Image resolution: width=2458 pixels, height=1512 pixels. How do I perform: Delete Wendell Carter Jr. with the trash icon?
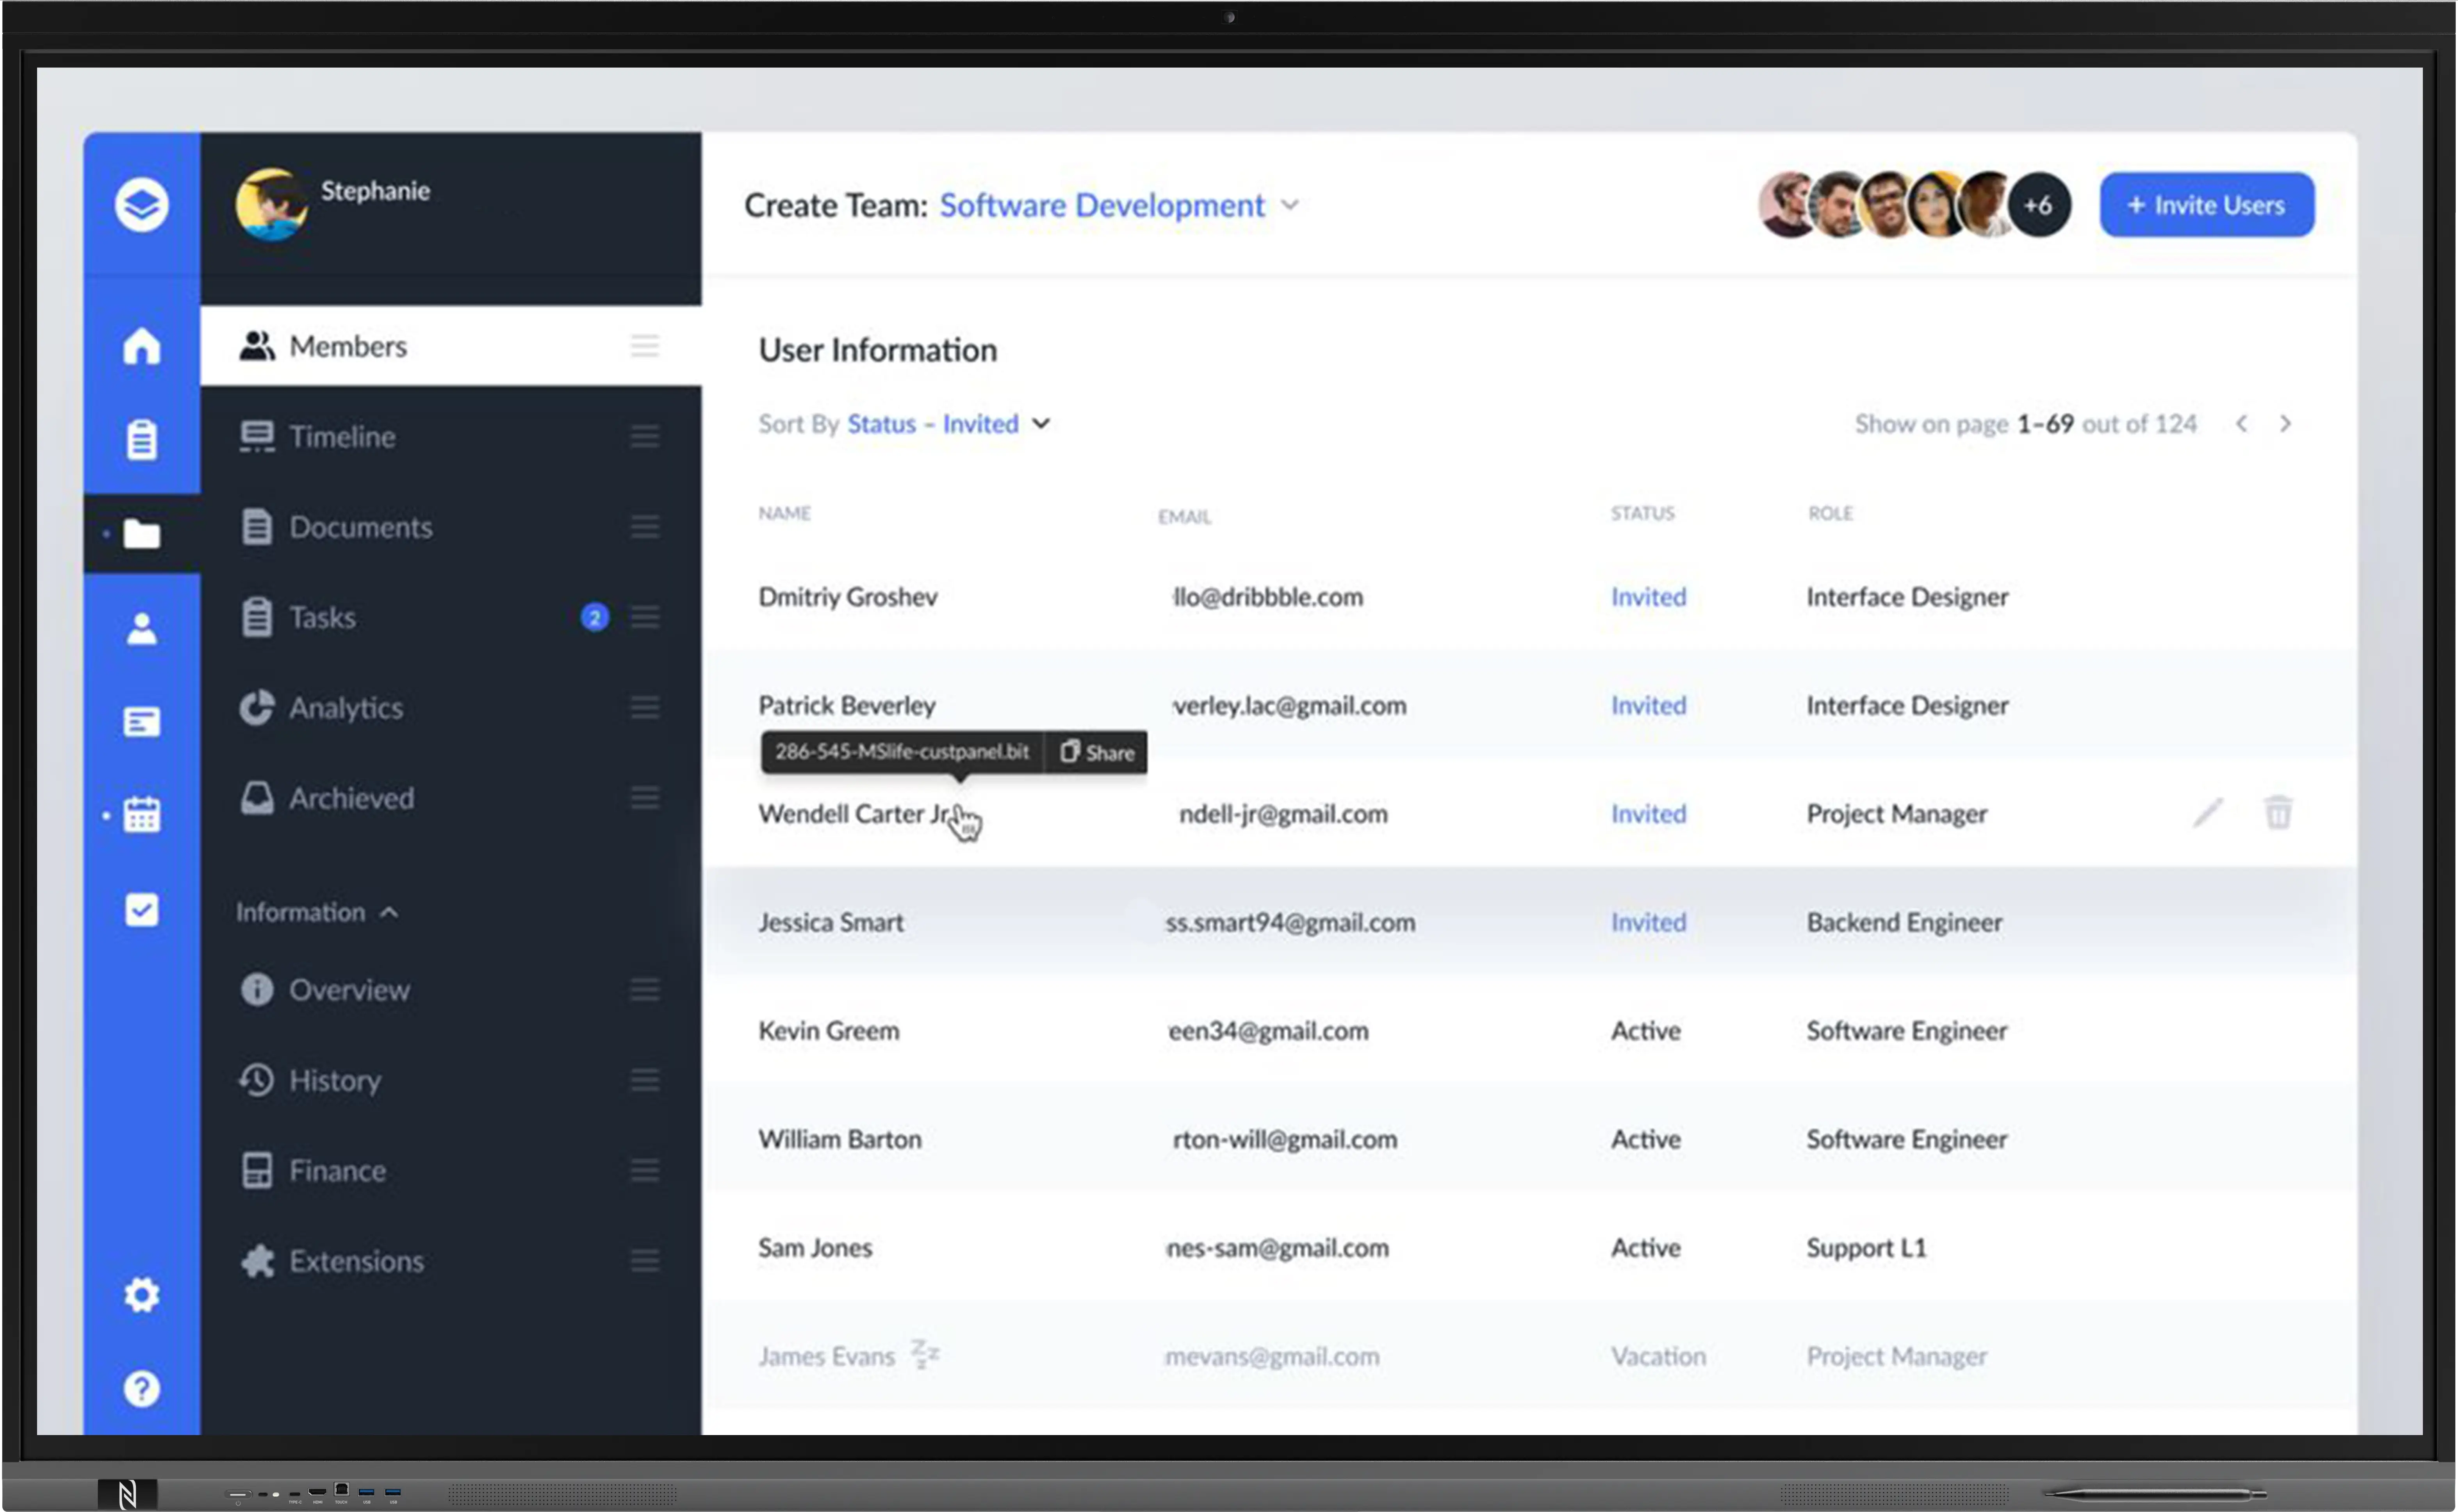coord(2277,813)
